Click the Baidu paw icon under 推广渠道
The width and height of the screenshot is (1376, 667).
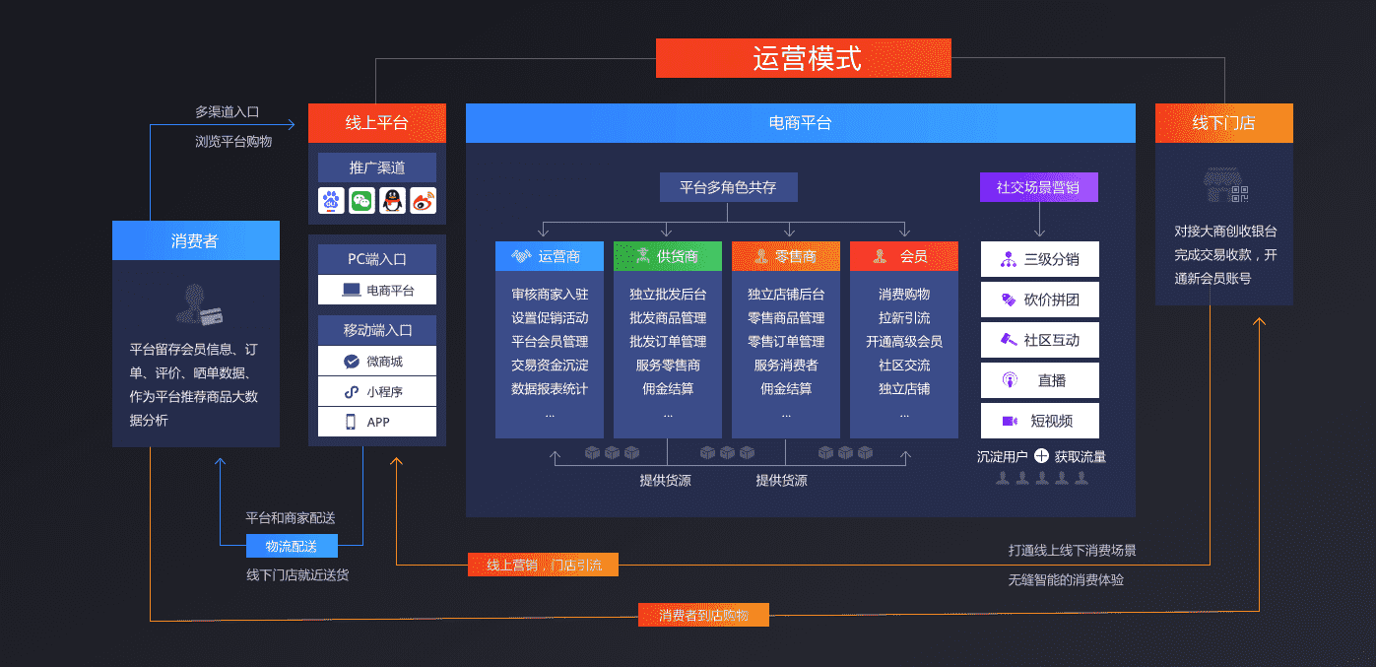pos(332,201)
